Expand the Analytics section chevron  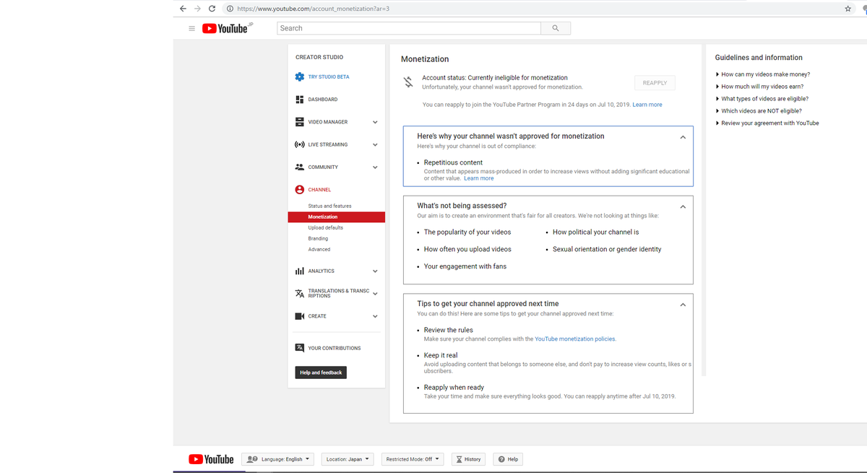click(x=375, y=271)
